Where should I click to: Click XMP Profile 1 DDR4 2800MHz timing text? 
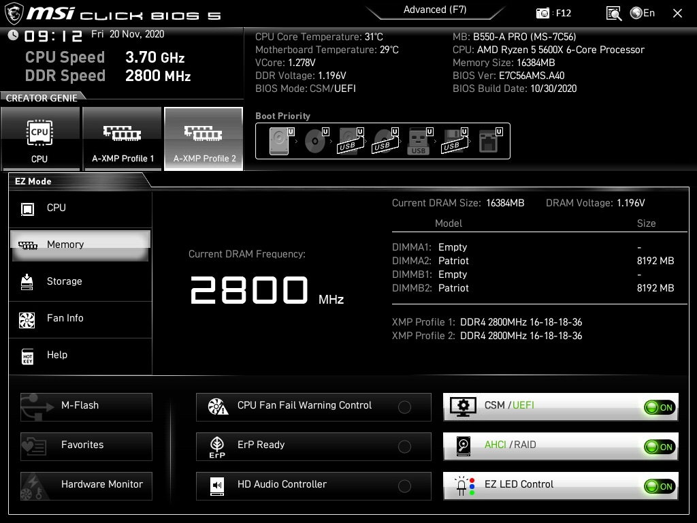[521, 322]
